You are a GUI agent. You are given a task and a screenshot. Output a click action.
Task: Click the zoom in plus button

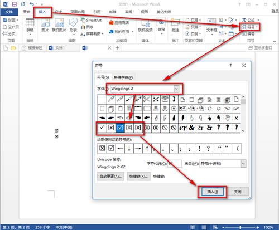[x=258, y=227]
